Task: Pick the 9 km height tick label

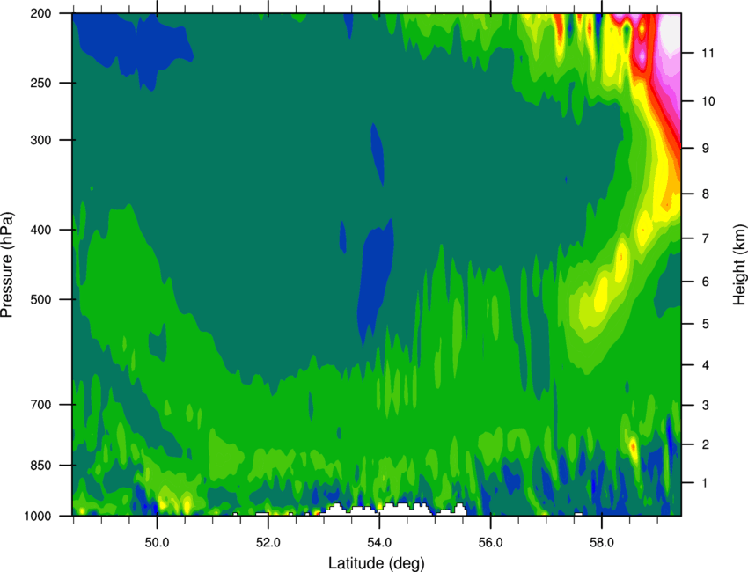Action: point(706,149)
